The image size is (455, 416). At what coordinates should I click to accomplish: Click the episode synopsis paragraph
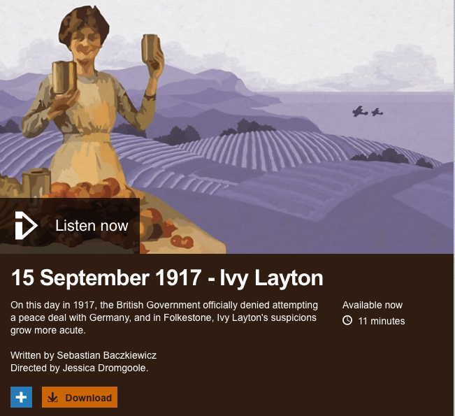click(x=164, y=317)
